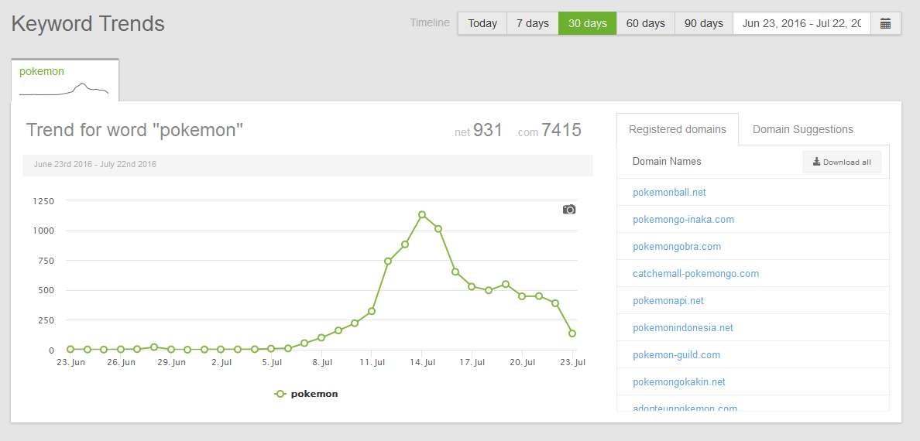920x441 pixels.
Task: Click the data point above 11. Jul
Action: (372, 311)
